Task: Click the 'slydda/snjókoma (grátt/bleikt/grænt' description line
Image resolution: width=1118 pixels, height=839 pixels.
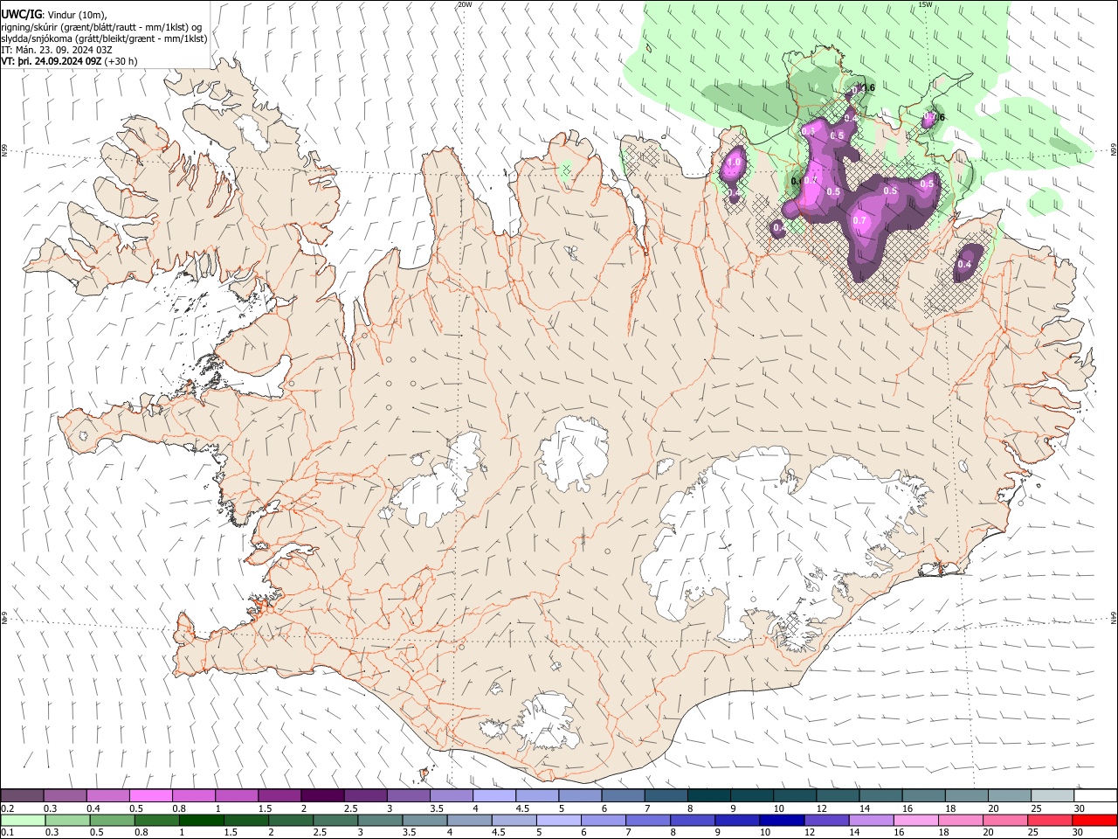Action: tap(104, 38)
